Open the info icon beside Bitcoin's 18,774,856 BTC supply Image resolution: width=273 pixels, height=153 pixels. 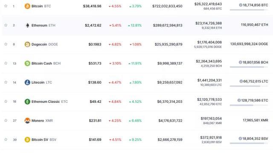click(x=241, y=5)
